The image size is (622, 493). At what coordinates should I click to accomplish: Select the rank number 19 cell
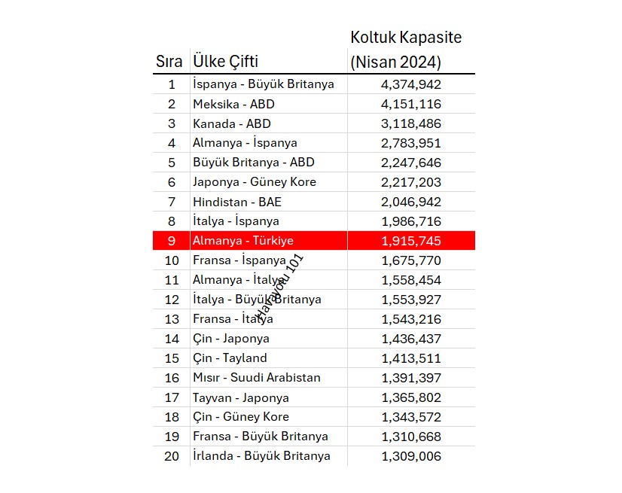pyautogui.click(x=172, y=437)
